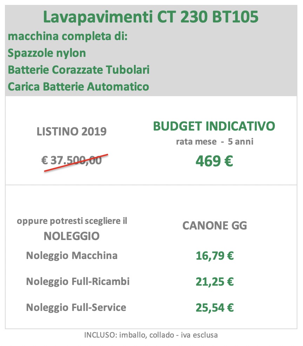Click the BUDGET INDICATIVO heading
This screenshot has width=303, height=346.
pos(214,126)
